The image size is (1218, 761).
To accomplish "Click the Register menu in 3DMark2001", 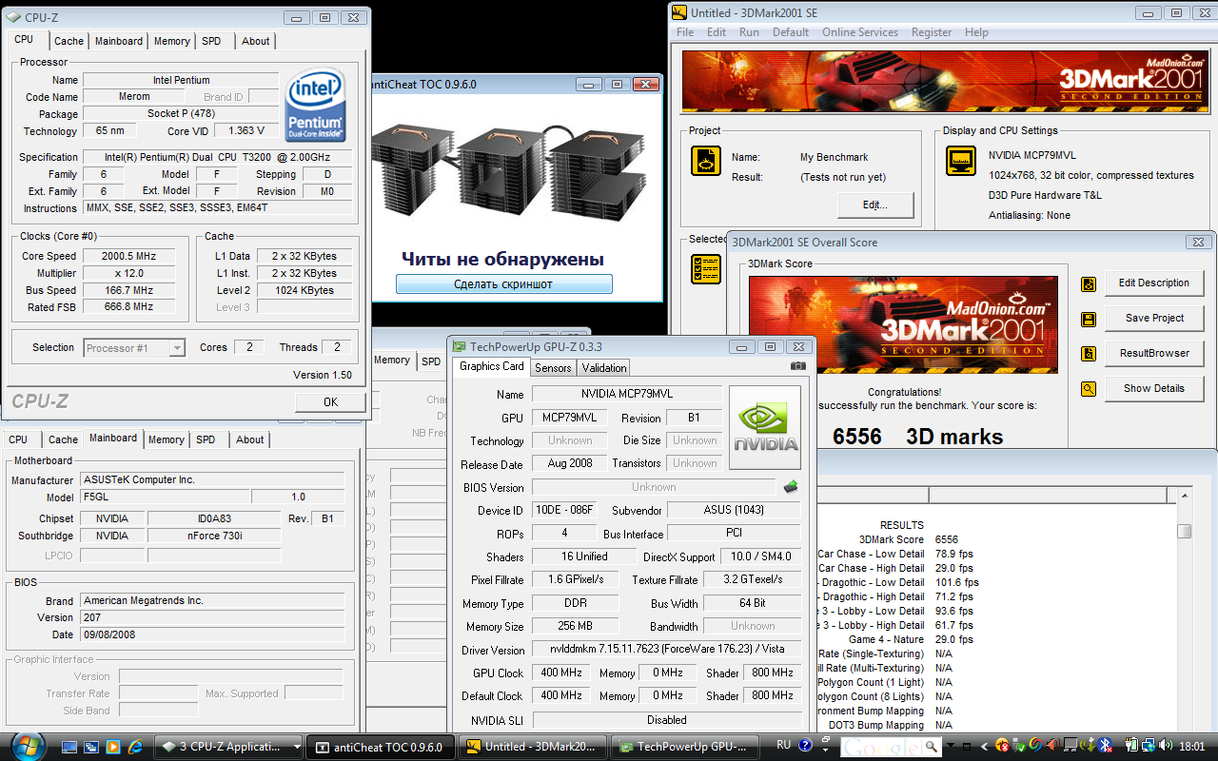I will point(932,32).
